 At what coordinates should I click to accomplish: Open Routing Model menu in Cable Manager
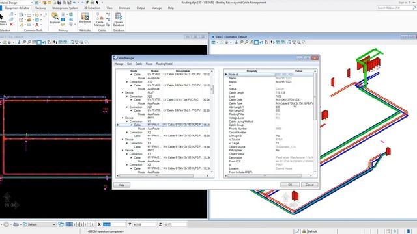tap(164, 64)
